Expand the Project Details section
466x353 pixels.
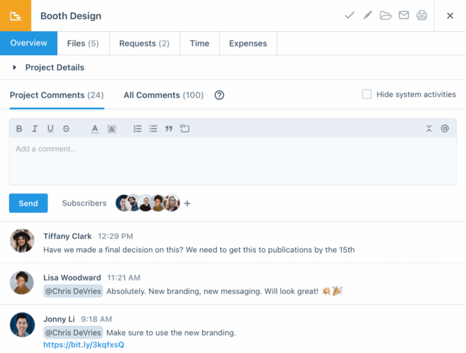[14, 67]
